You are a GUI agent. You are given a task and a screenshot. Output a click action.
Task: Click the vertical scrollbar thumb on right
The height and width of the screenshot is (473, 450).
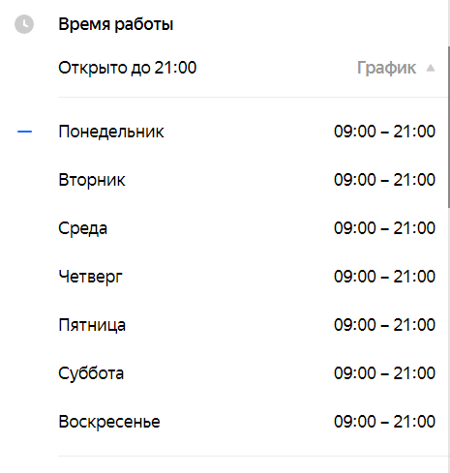coord(449,128)
